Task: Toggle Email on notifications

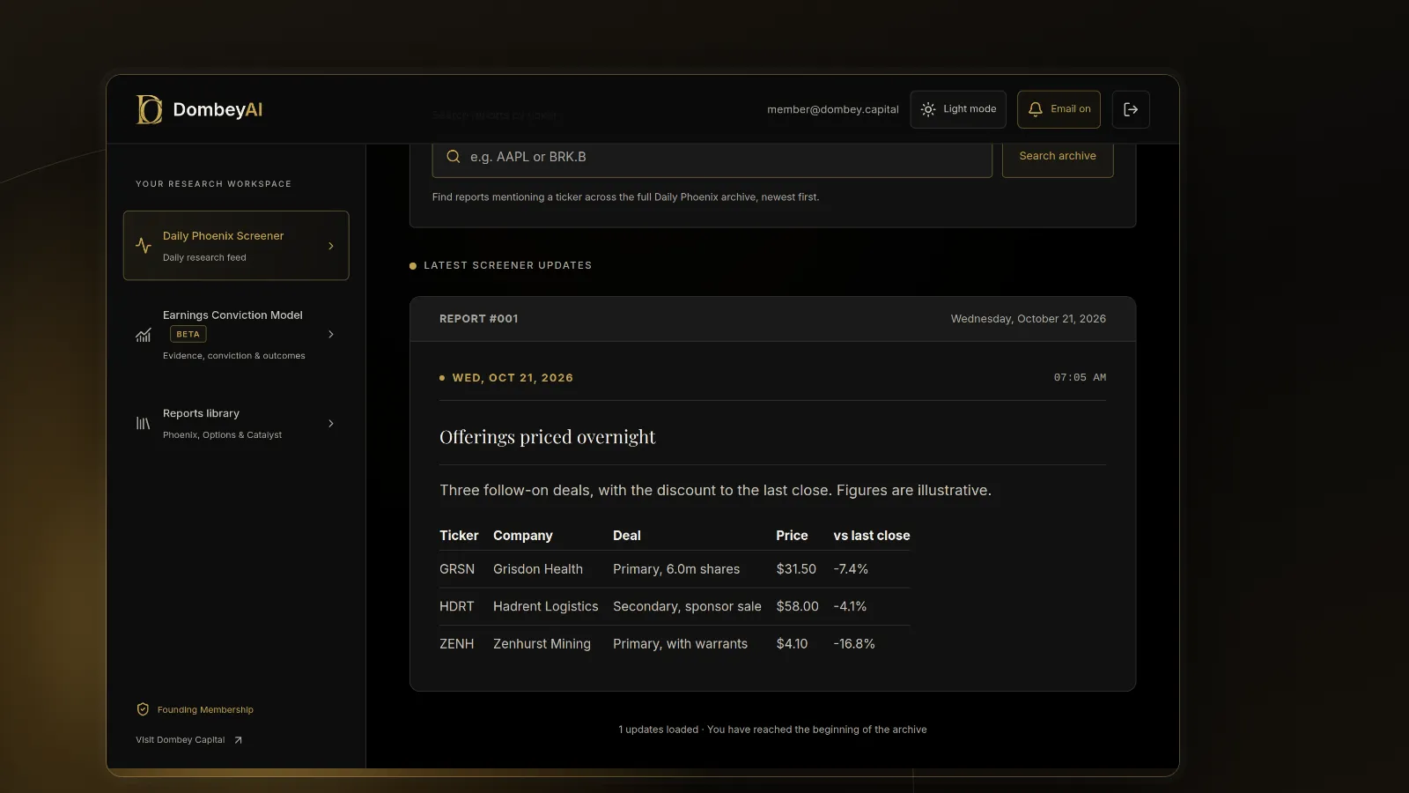Action: pyautogui.click(x=1059, y=109)
